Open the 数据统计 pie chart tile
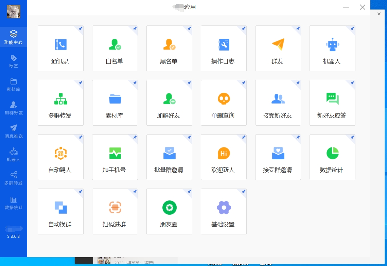Screen dimensions: 387x266 [332, 157]
